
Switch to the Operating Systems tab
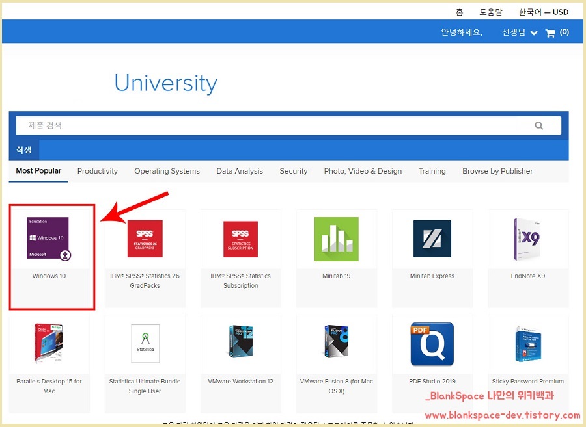pos(167,171)
